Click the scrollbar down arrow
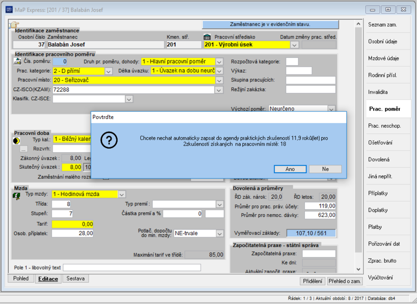 (x=359, y=269)
